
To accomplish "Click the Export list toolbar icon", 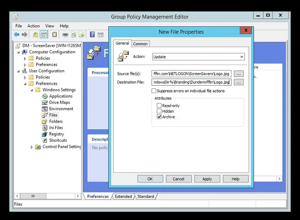I will coord(82,35).
